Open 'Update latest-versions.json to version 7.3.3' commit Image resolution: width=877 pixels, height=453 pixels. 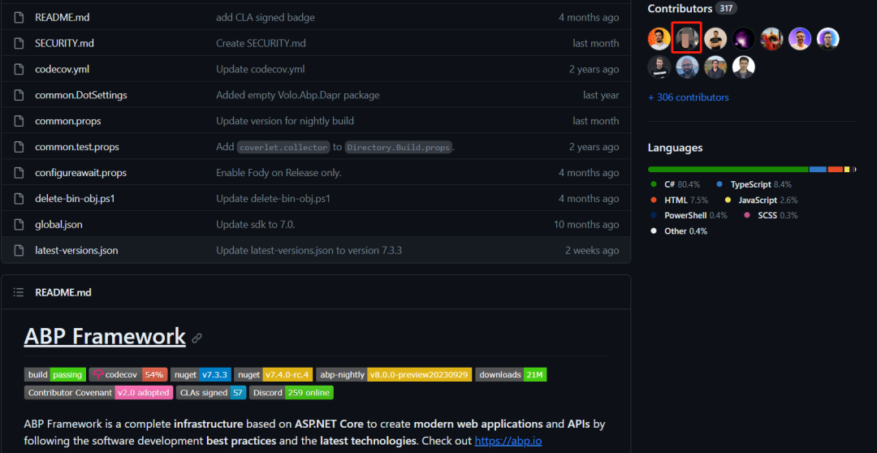point(309,251)
